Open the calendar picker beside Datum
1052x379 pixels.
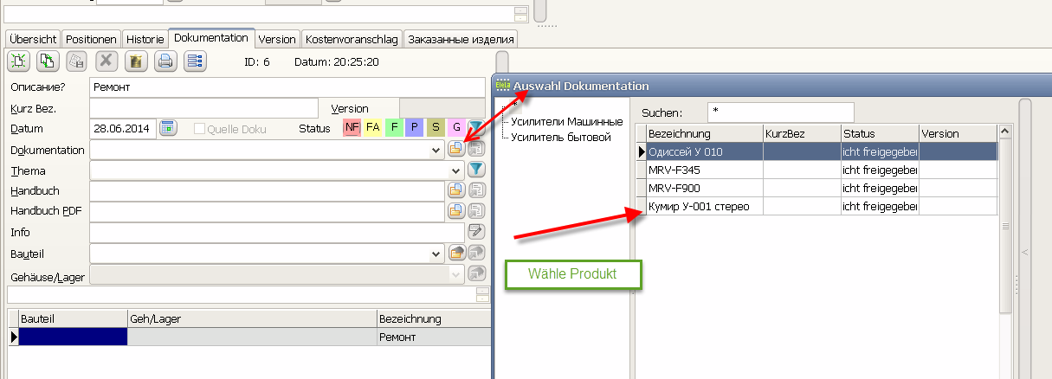point(168,128)
